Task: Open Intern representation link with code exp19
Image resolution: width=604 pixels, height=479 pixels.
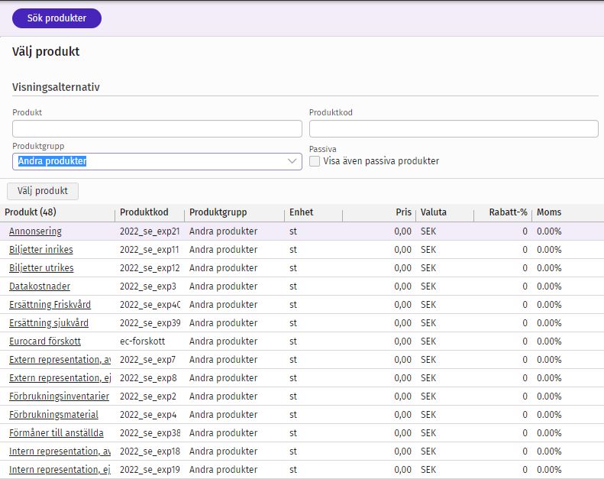Action: 60,470
